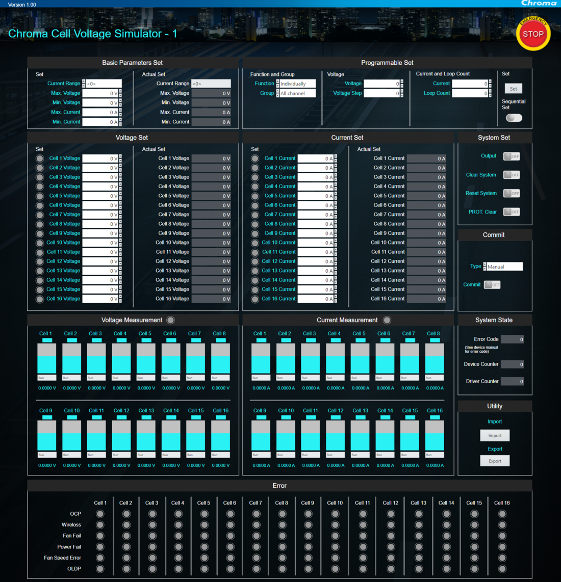Click the Error Code value field
The image size is (561, 582).
[513, 339]
